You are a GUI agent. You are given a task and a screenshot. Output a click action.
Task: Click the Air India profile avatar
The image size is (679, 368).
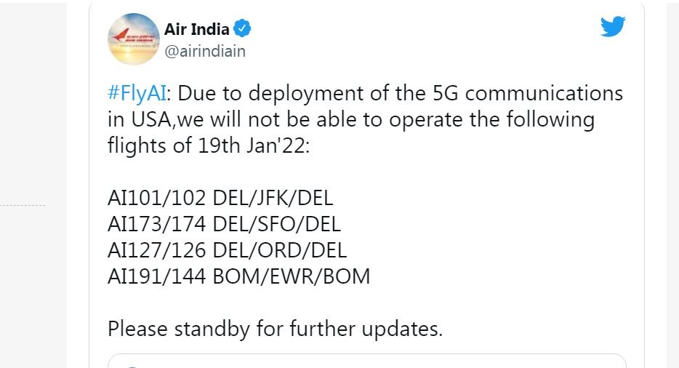(133, 39)
